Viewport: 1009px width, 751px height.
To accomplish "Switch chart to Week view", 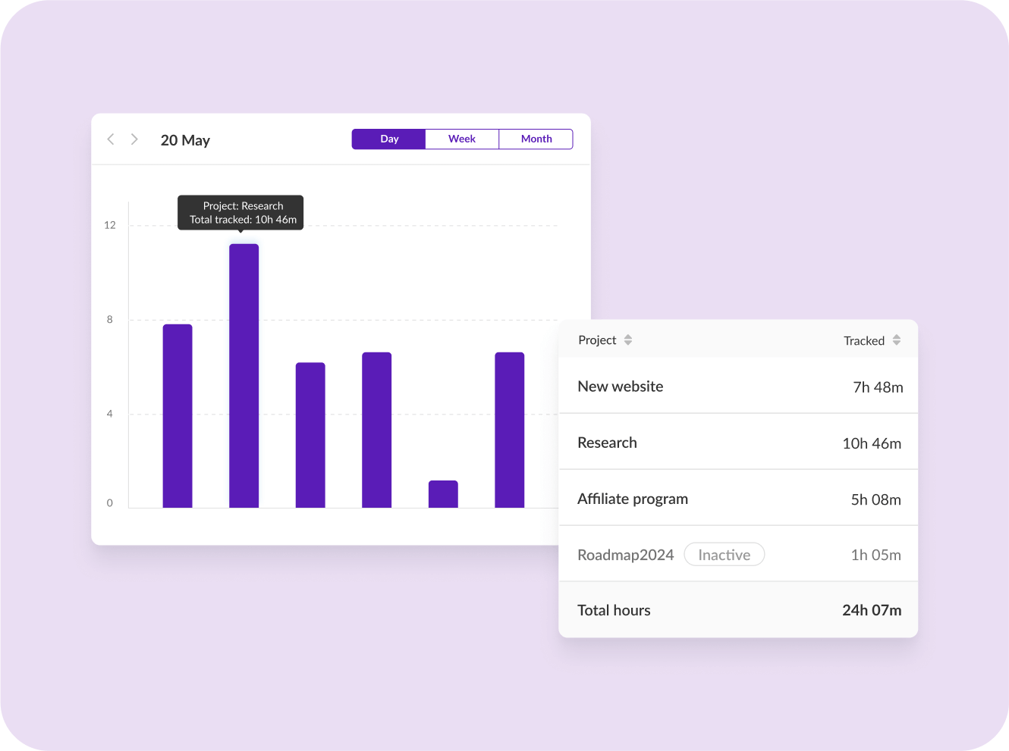I will (x=462, y=139).
